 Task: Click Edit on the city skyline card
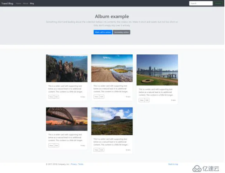(147, 100)
